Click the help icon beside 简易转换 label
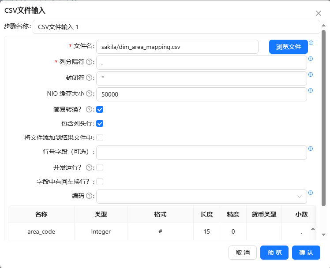The width and height of the screenshot is (330, 268). [x=89, y=109]
